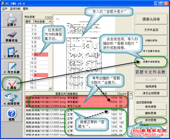
Task: Click the 阅卷情况 column header
Action: click(84, 94)
